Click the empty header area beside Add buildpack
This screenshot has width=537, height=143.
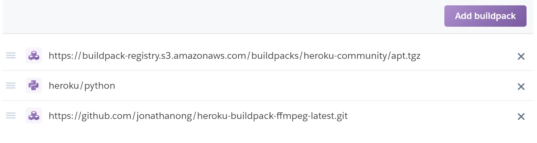click(215, 16)
